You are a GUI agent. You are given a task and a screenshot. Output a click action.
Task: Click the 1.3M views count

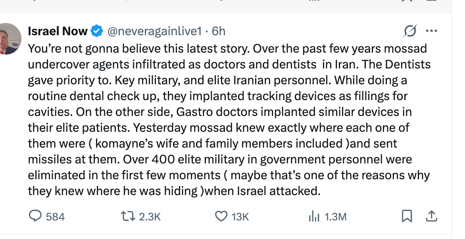click(335, 216)
